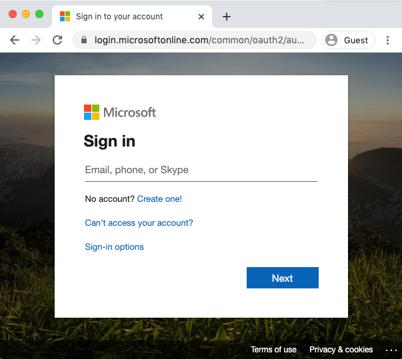This screenshot has width=402, height=359.
Task: Close the 'Sign in to your account' tab
Action: 201,16
